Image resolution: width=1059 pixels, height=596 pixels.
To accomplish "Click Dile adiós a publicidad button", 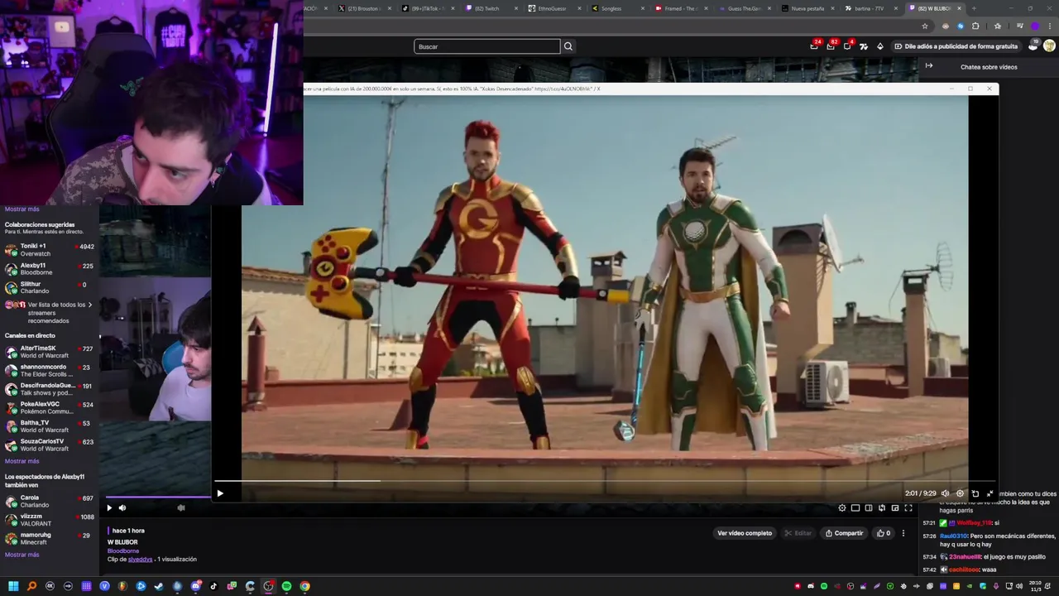I will pyautogui.click(x=956, y=46).
